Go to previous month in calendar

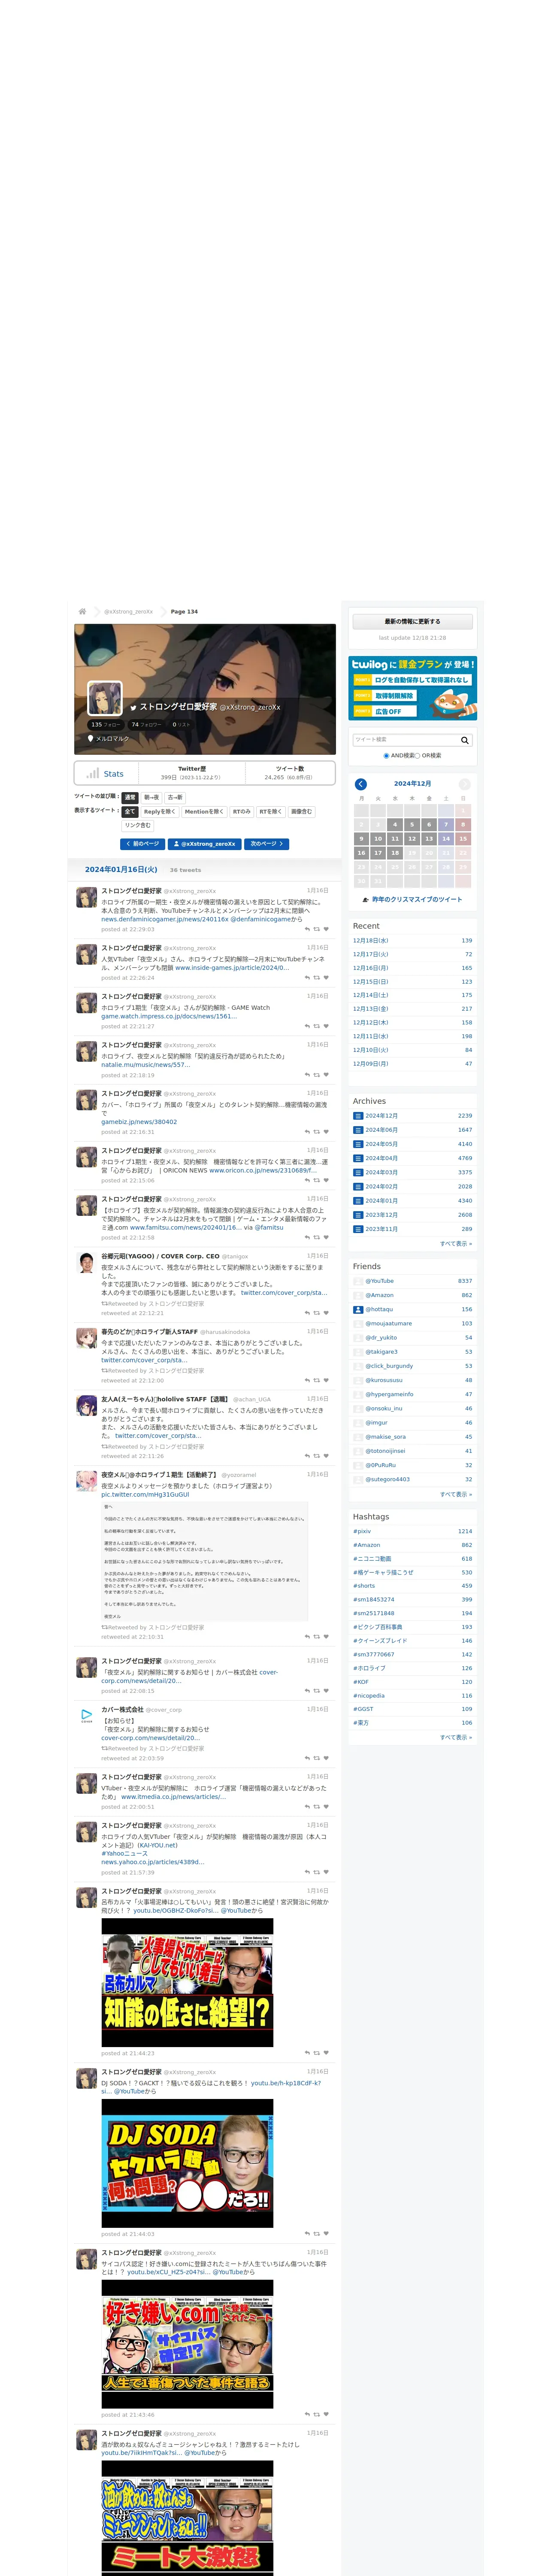click(361, 784)
